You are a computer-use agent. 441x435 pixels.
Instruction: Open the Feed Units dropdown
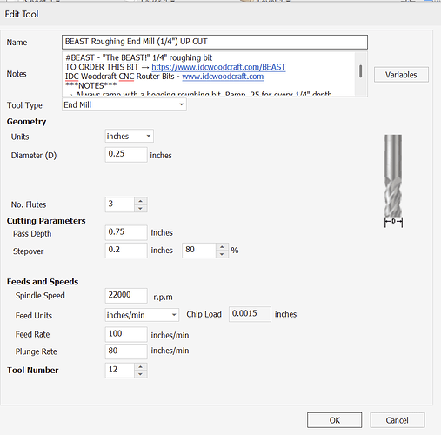[x=142, y=315]
